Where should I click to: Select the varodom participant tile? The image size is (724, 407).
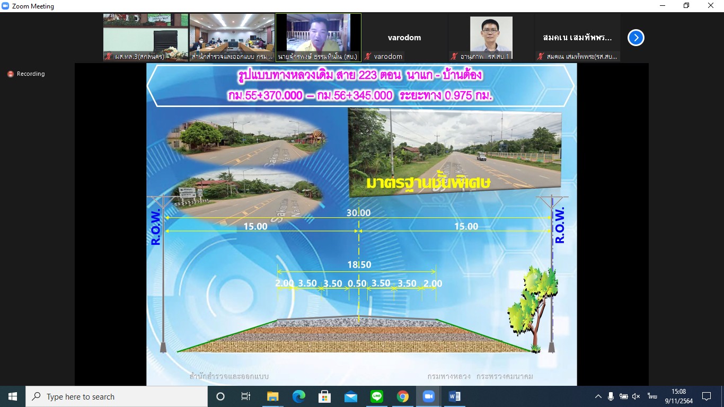click(x=404, y=38)
